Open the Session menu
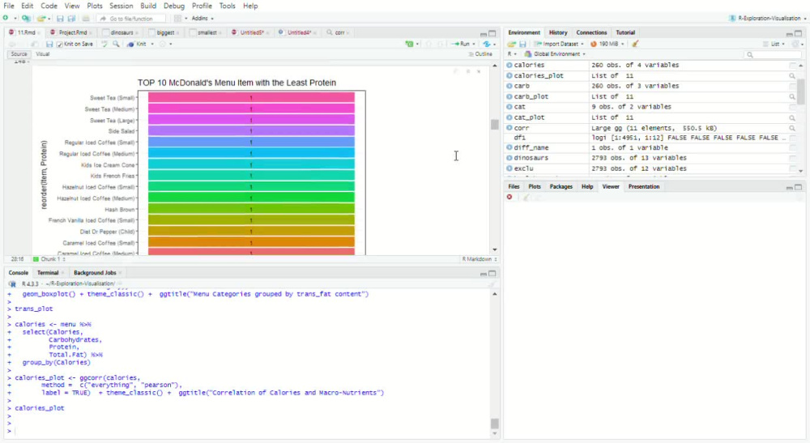This screenshot has height=443, width=810. click(x=121, y=6)
